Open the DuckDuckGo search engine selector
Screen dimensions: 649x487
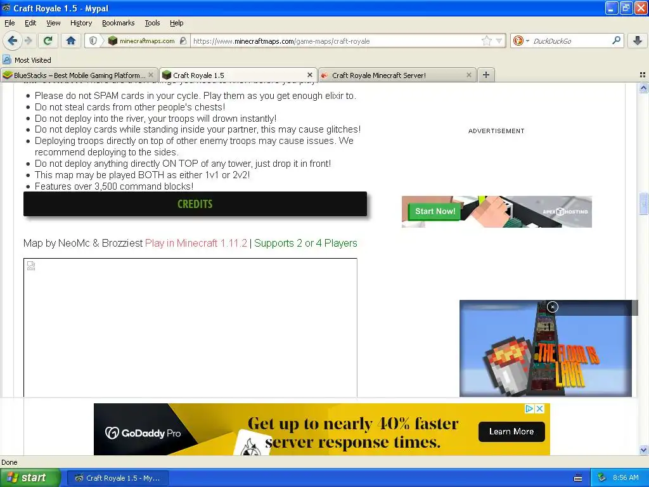(x=521, y=41)
